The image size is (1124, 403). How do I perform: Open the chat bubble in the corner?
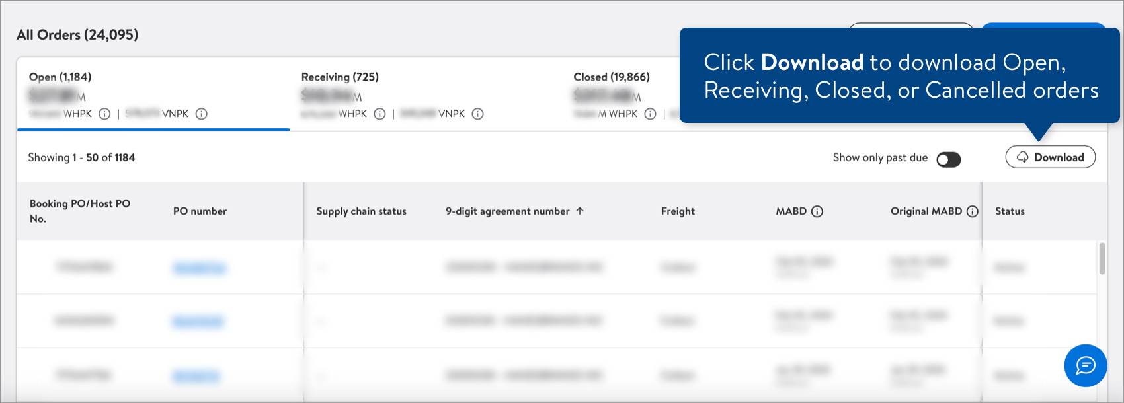(x=1084, y=365)
